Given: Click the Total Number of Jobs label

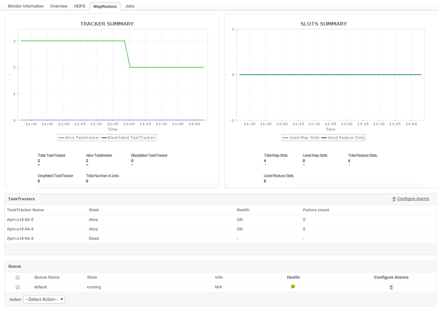Looking at the screenshot, I should click(103, 176).
